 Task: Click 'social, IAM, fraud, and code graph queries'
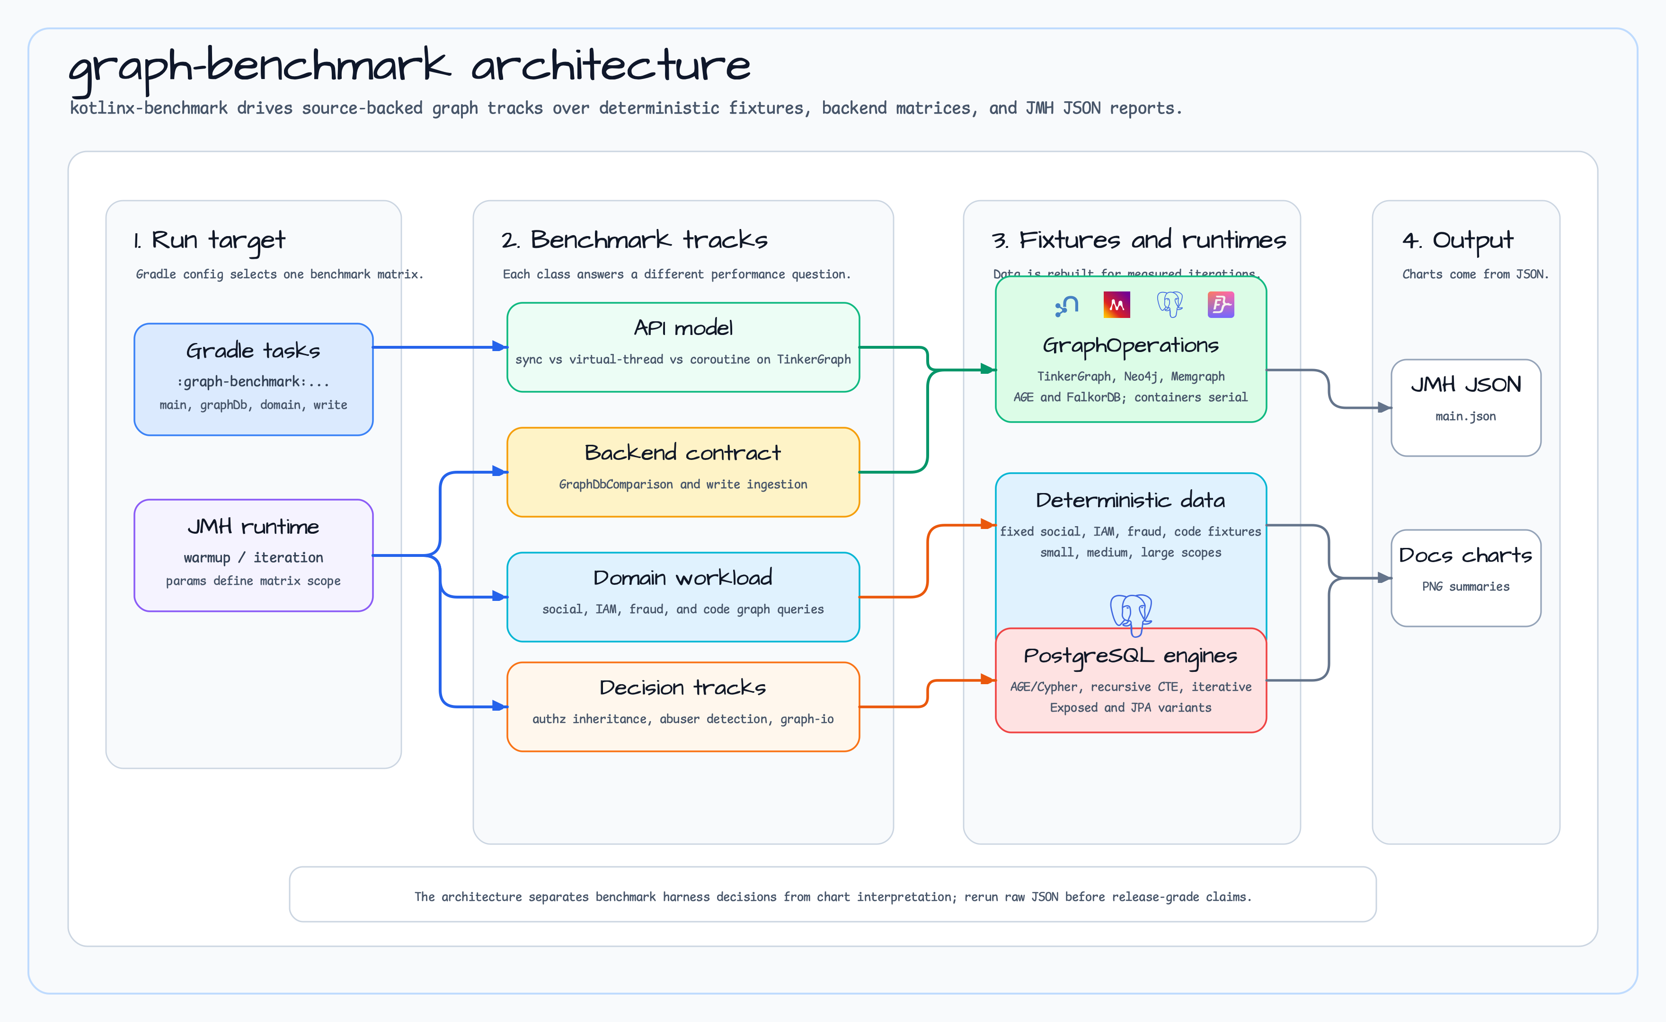pyautogui.click(x=683, y=609)
